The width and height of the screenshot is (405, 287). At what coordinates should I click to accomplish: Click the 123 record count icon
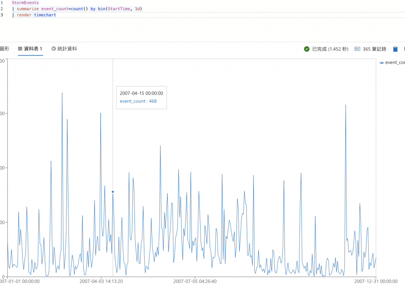357,49
